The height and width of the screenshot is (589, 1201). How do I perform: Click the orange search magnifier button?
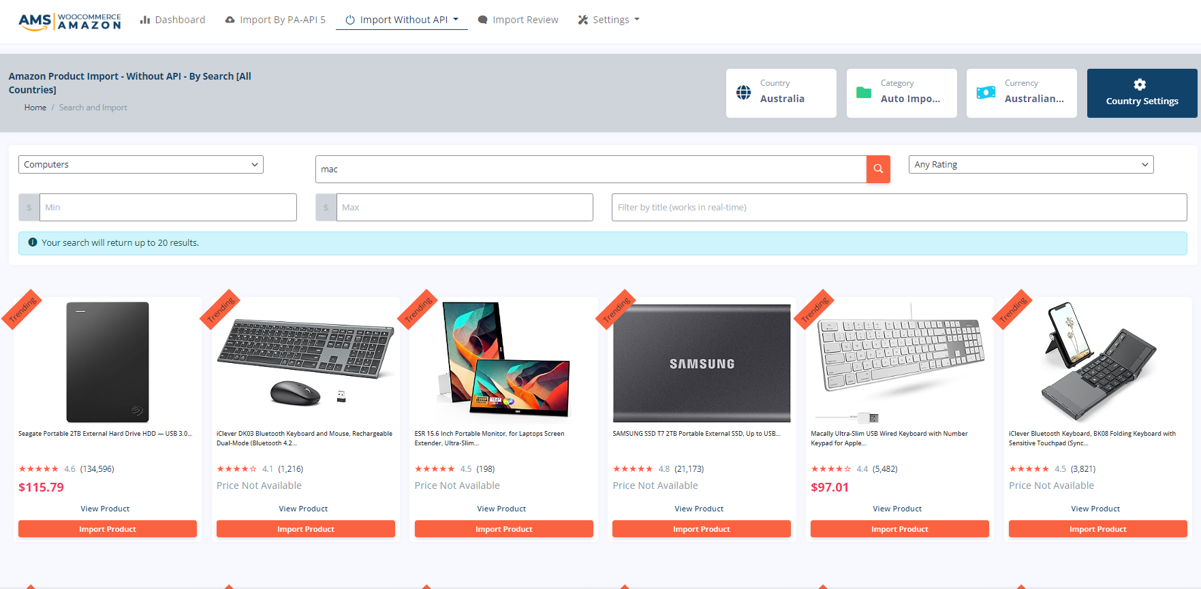[878, 169]
